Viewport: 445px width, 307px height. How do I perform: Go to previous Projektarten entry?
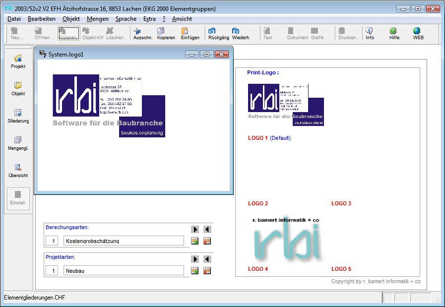click(x=207, y=259)
